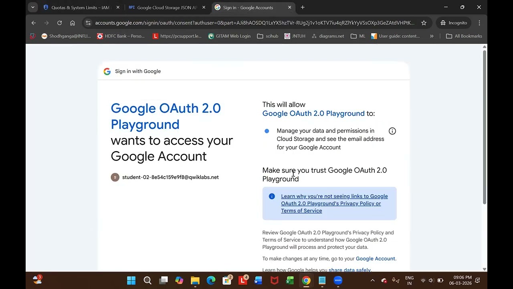Image resolution: width=513 pixels, height=289 pixels.
Task: Open Cloud Storage permission info icon
Action: 392,131
